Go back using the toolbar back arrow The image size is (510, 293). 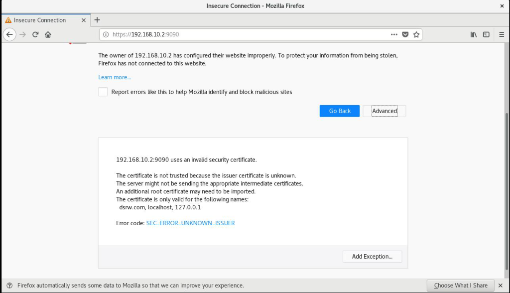click(9, 34)
